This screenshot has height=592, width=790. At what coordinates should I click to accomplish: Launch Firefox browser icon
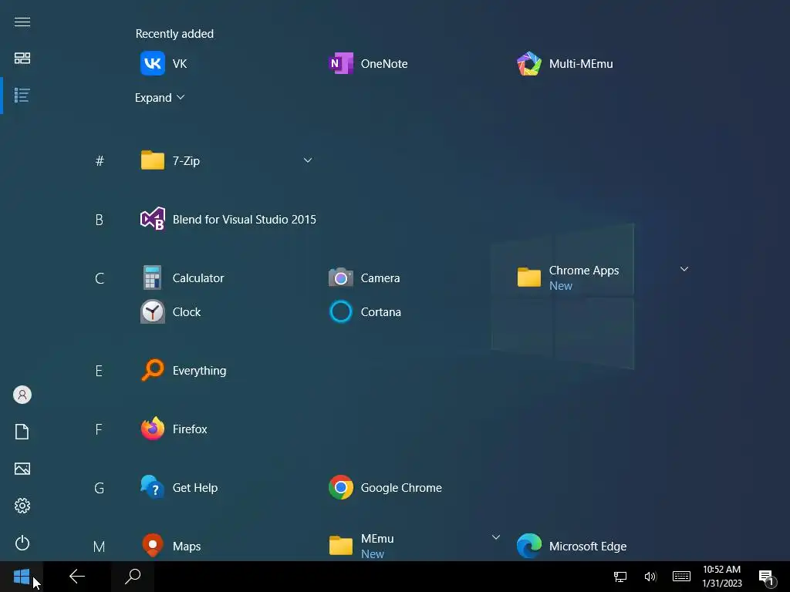152,429
